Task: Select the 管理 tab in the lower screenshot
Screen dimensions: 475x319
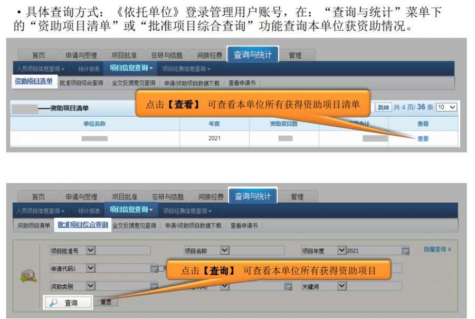Action: point(297,197)
